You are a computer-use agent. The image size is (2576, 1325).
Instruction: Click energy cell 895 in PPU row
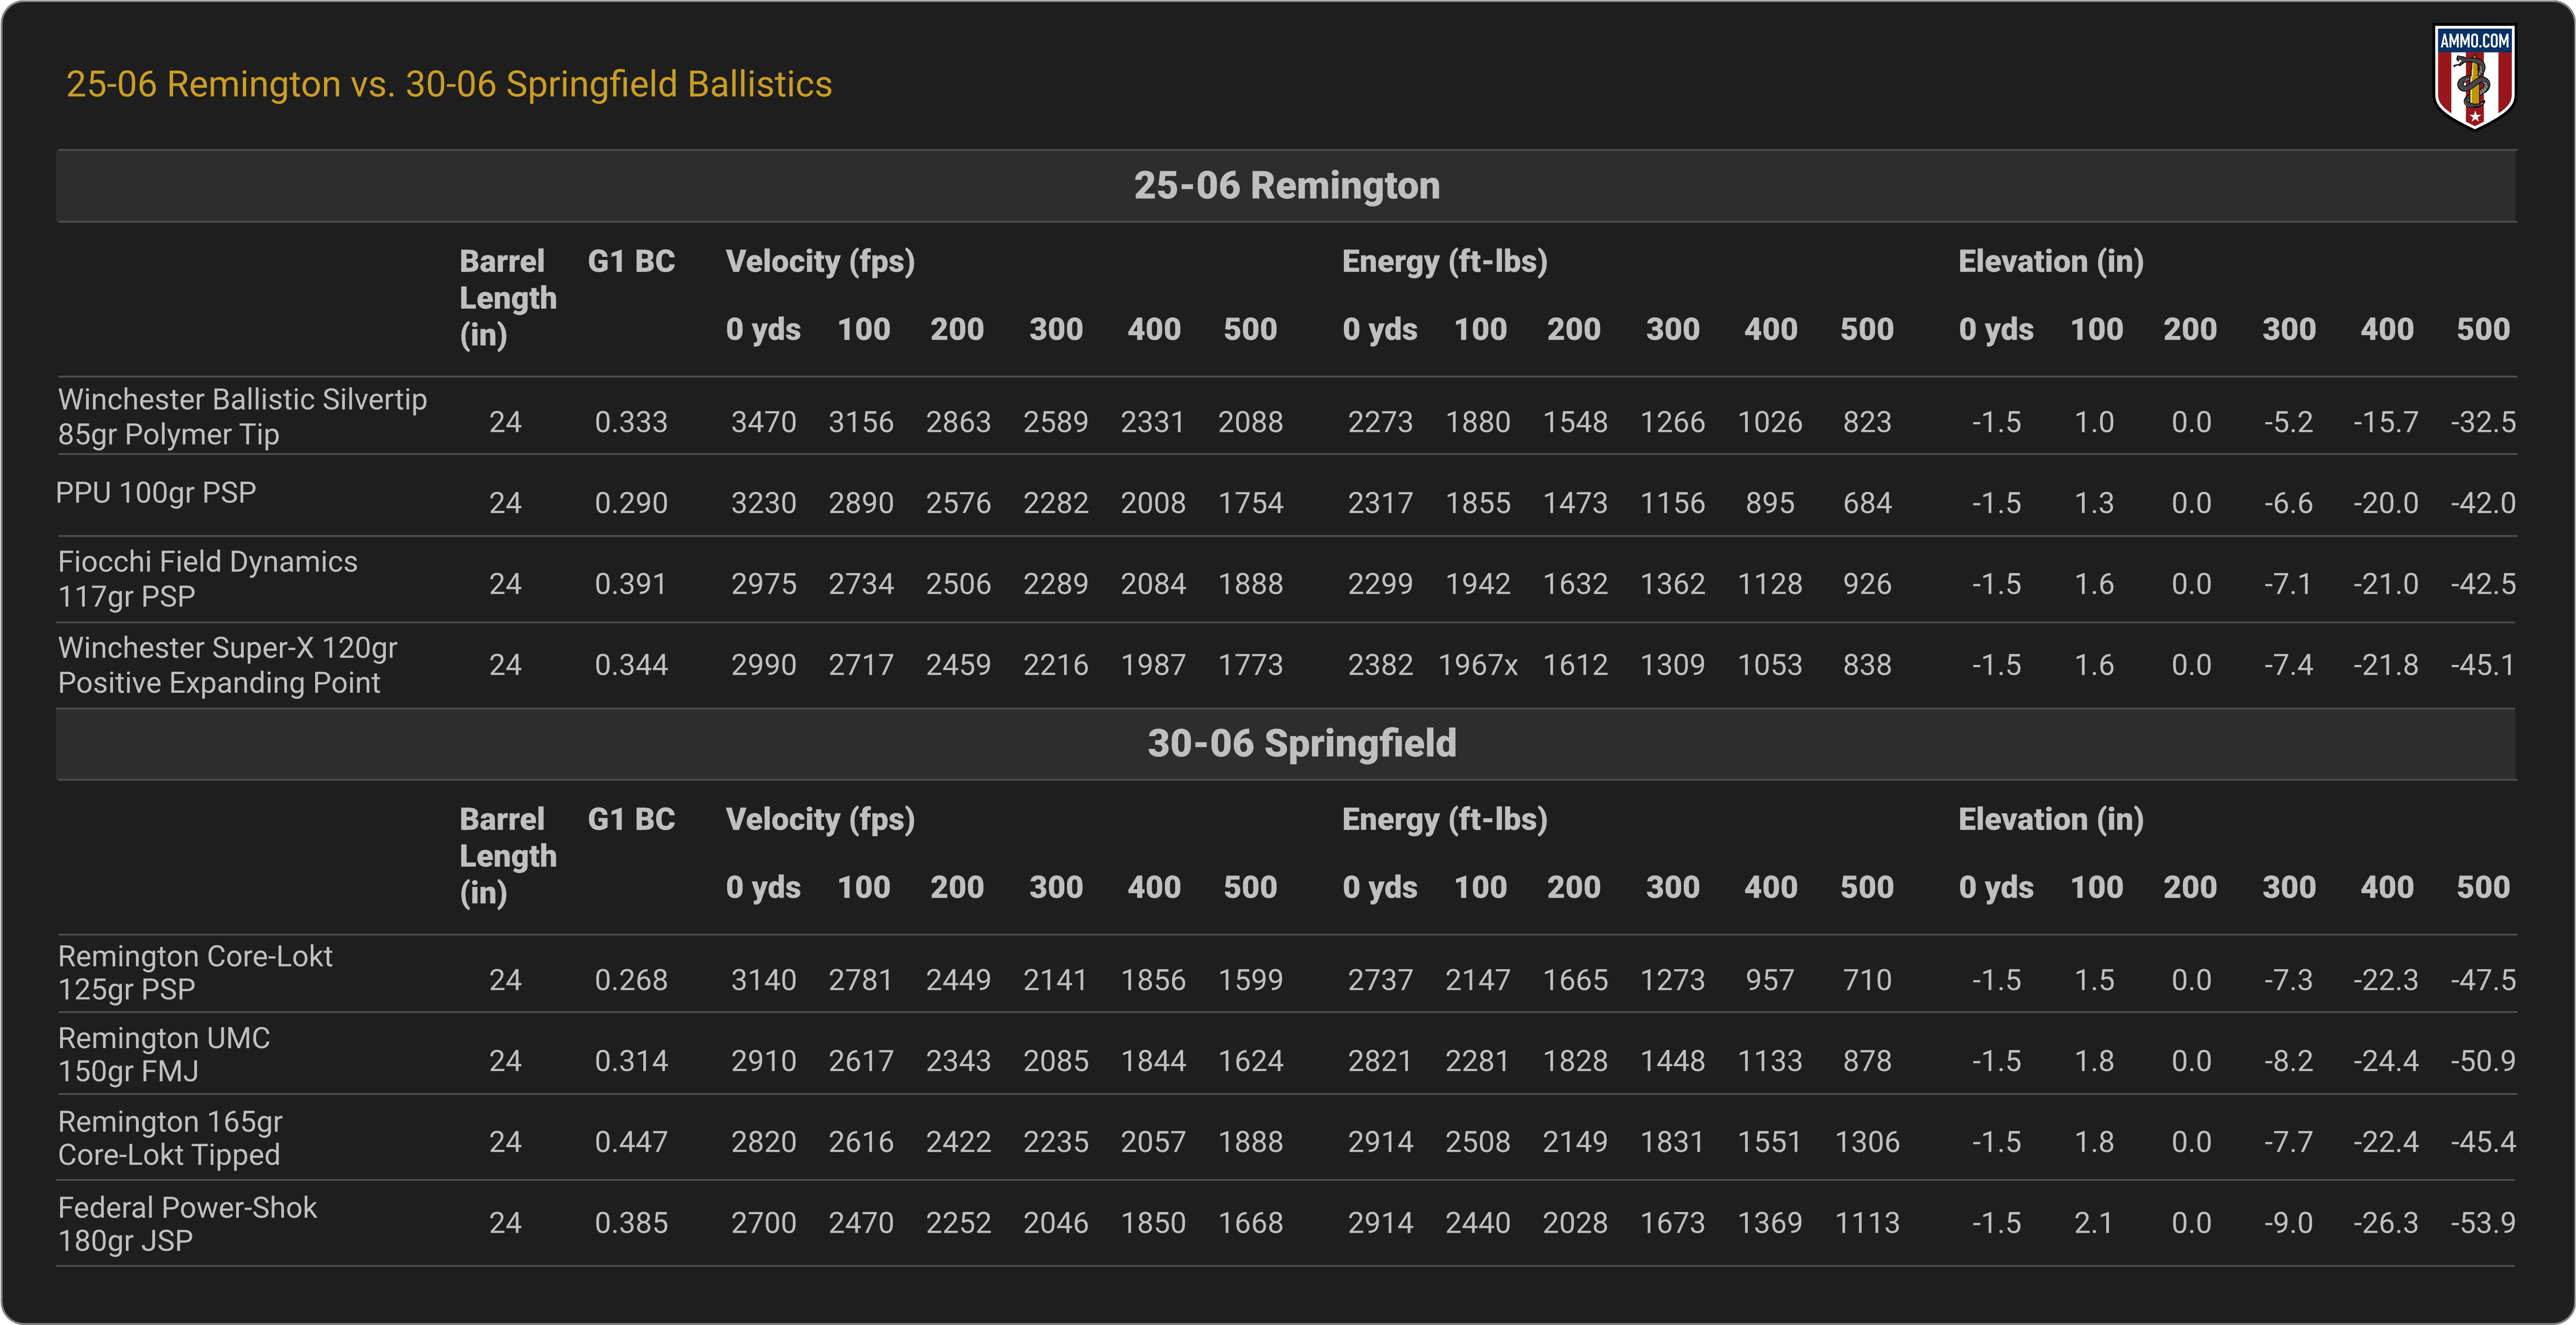coord(1770,503)
